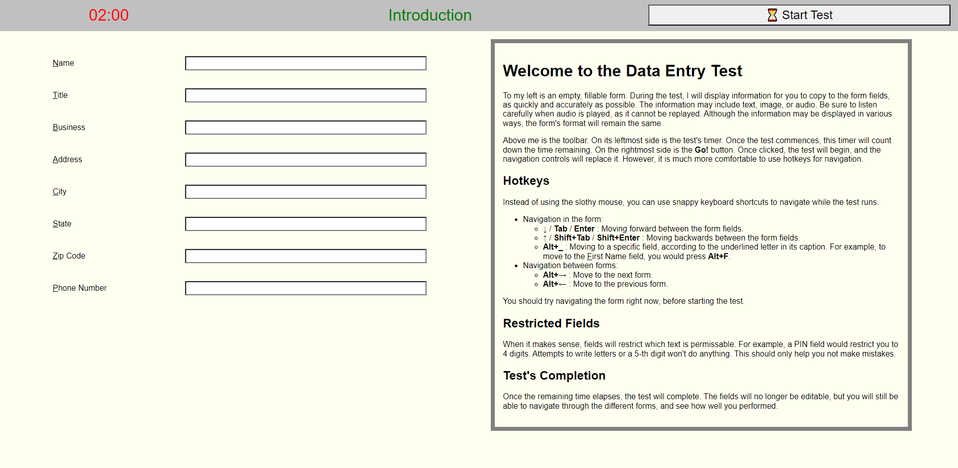This screenshot has width=958, height=468.
Task: Click the Phone Number input field
Action: (x=305, y=288)
